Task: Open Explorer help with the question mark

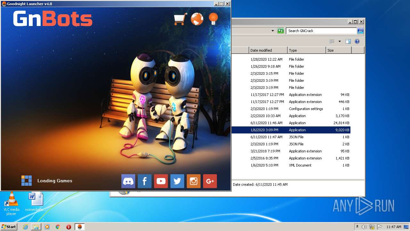Action: point(357,41)
